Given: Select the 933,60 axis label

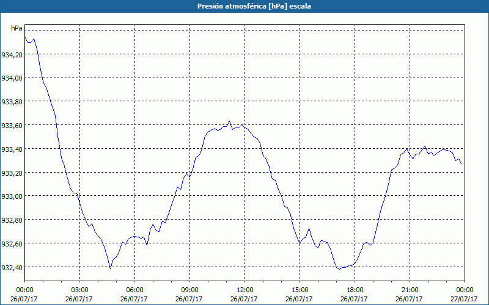Looking at the screenshot, I should tap(12, 126).
